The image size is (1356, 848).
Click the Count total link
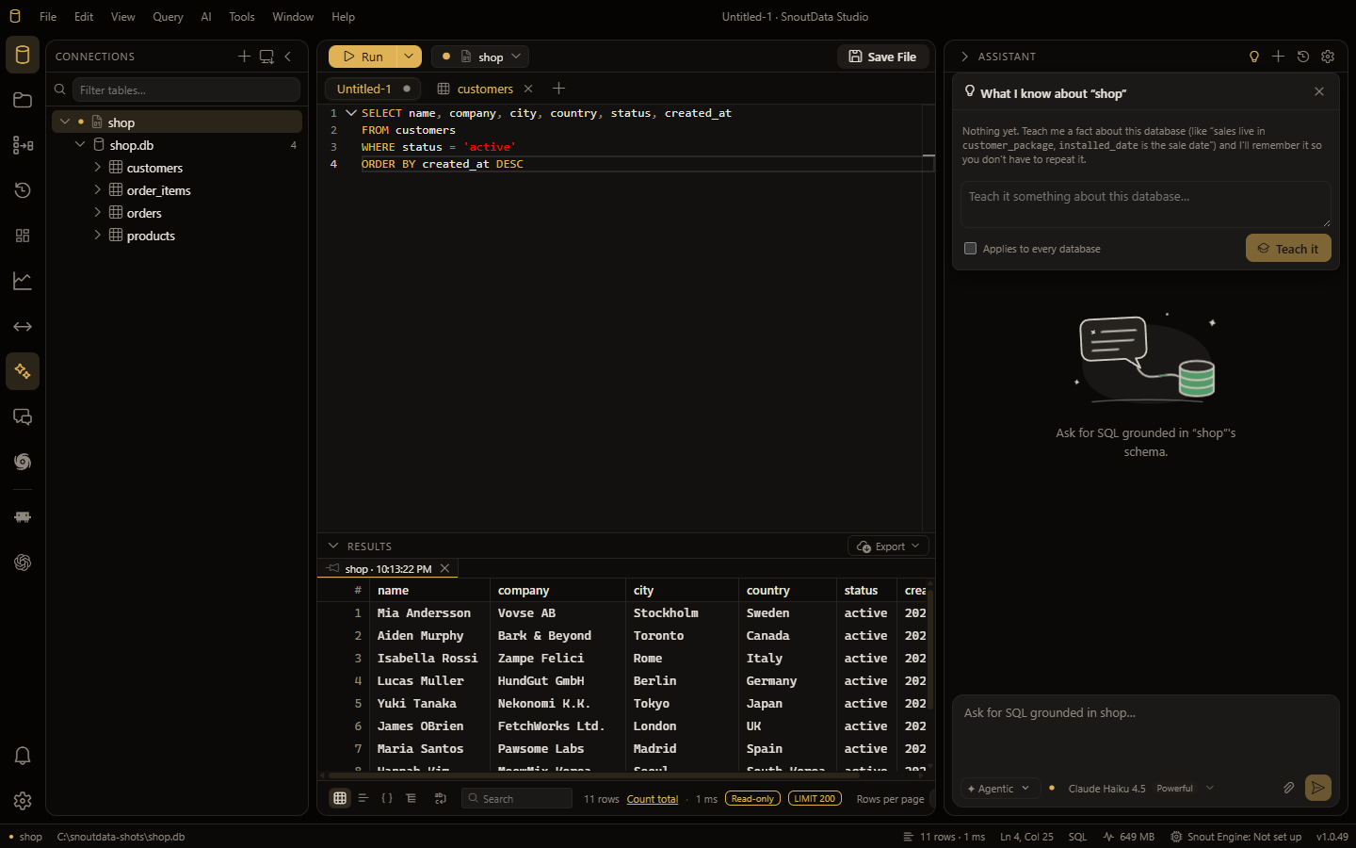[x=653, y=799]
